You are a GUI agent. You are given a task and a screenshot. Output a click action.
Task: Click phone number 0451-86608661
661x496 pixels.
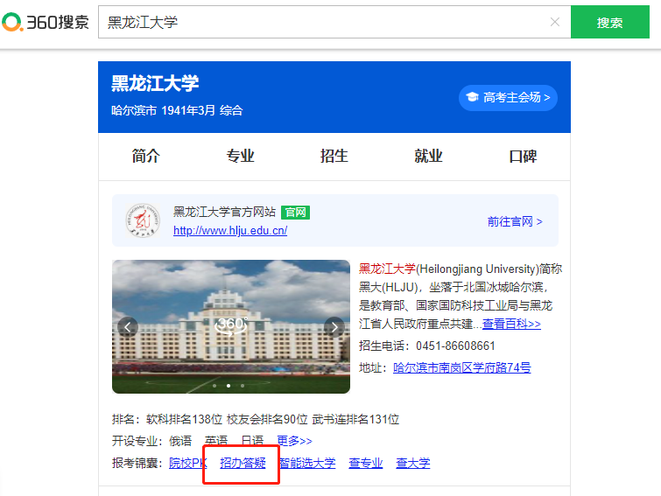click(x=455, y=346)
